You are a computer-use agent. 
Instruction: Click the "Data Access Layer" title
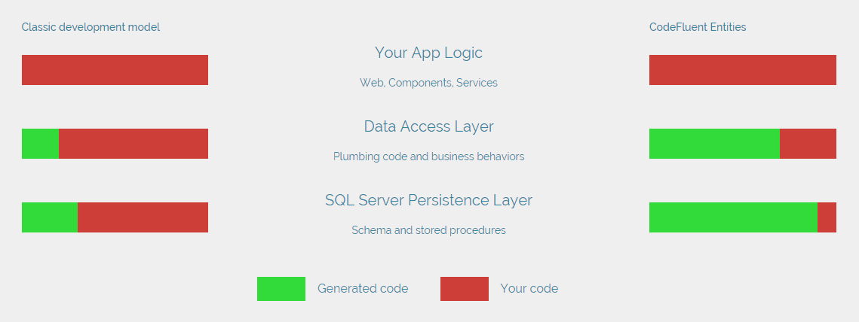428,126
